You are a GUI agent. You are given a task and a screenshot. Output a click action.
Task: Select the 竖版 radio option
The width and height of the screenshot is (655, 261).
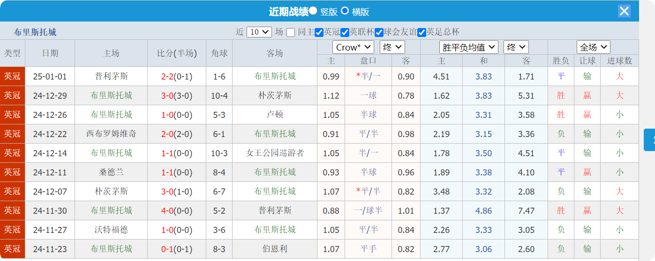[x=313, y=11]
